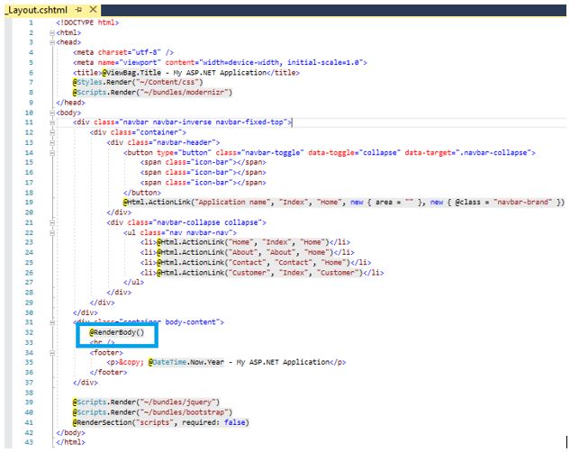The height and width of the screenshot is (452, 570).
Task: Click the first icon-bar span on line 15
Action: (x=204, y=162)
